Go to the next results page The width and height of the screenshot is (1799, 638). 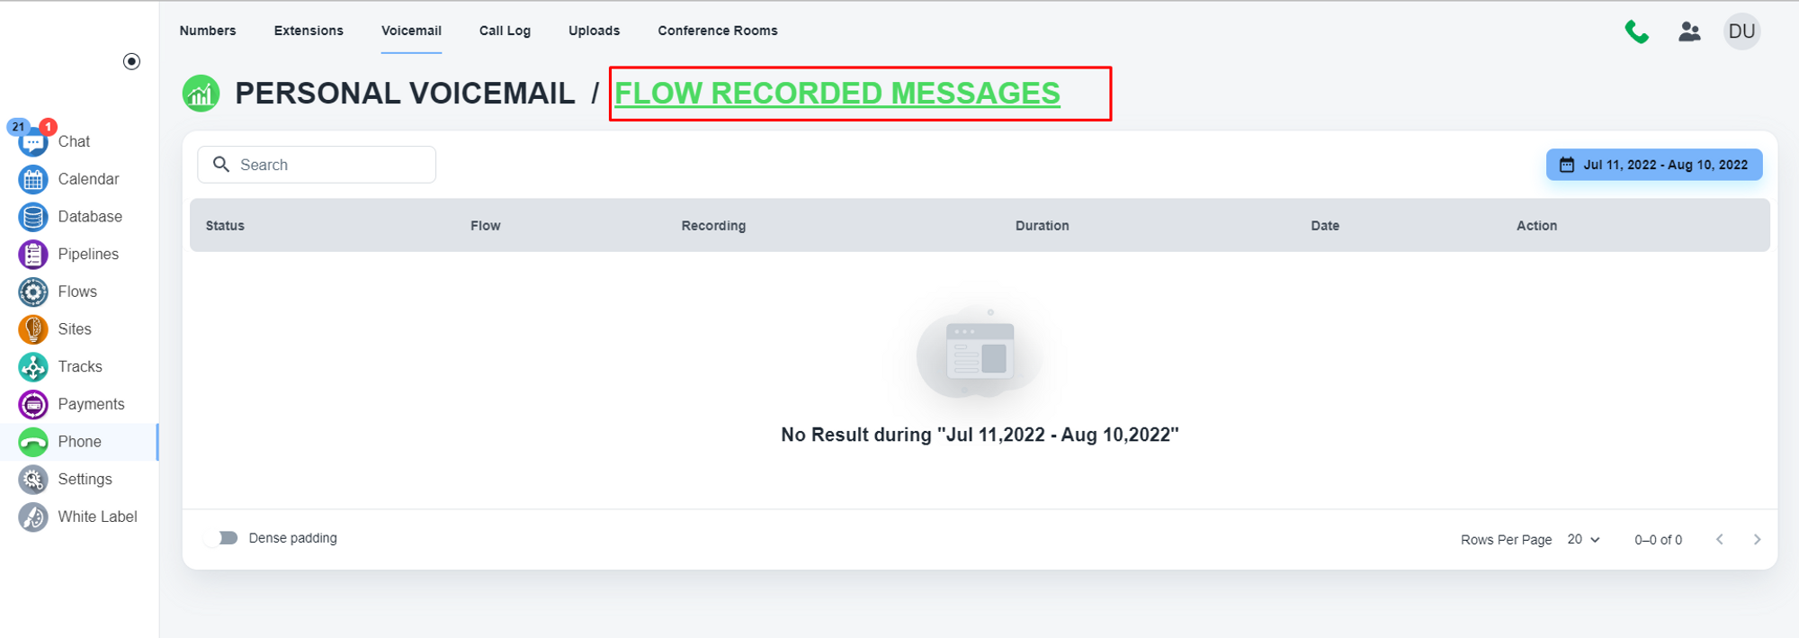point(1757,540)
